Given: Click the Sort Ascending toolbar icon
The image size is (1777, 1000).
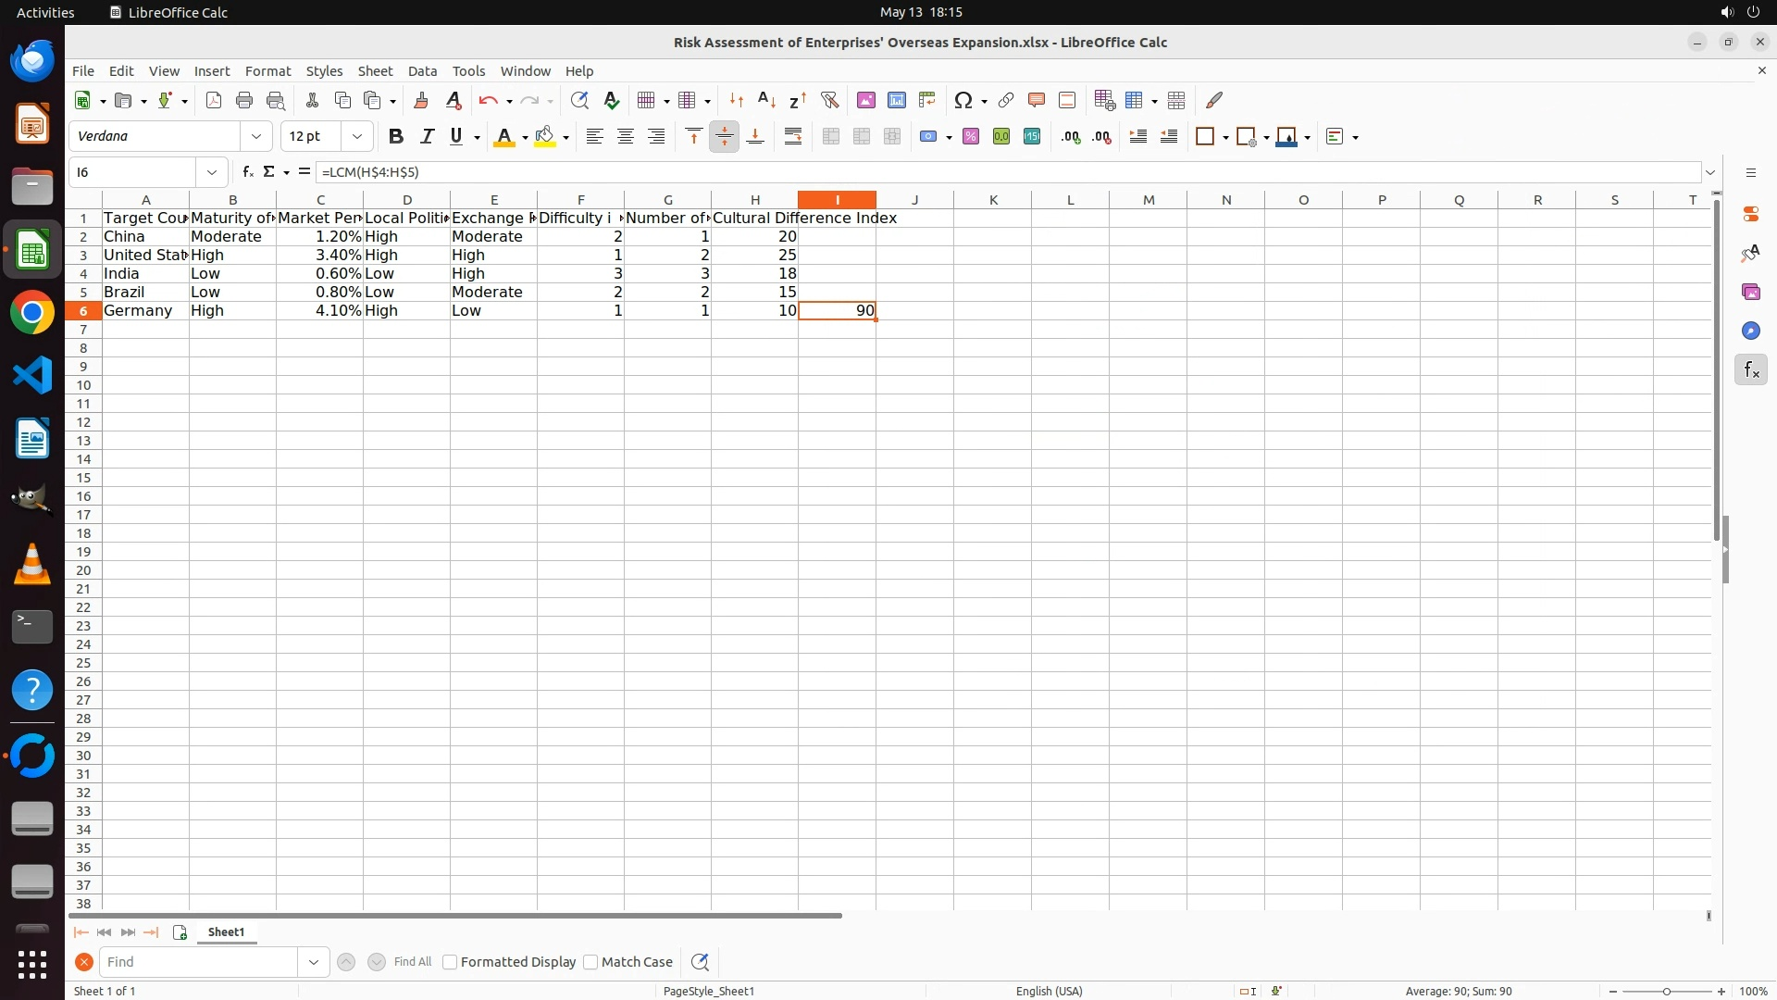Looking at the screenshot, I should click(766, 100).
